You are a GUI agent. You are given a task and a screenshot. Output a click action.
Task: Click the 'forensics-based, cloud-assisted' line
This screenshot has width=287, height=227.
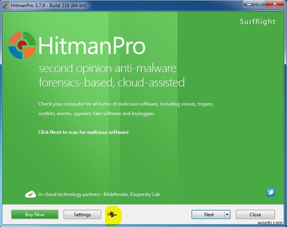(112, 82)
